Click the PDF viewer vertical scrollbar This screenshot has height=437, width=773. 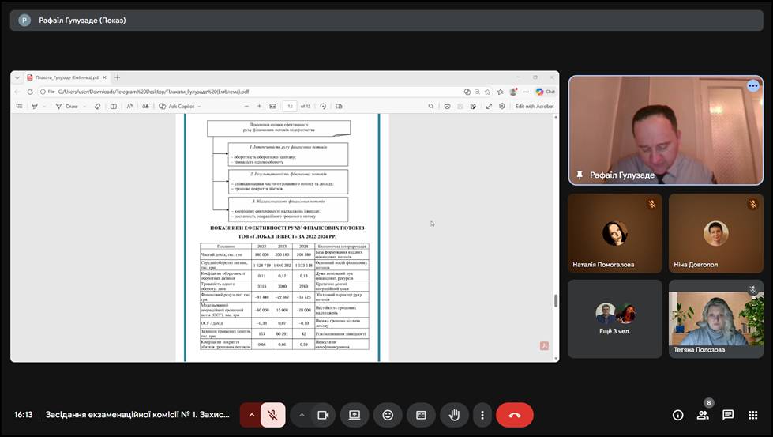tap(555, 300)
